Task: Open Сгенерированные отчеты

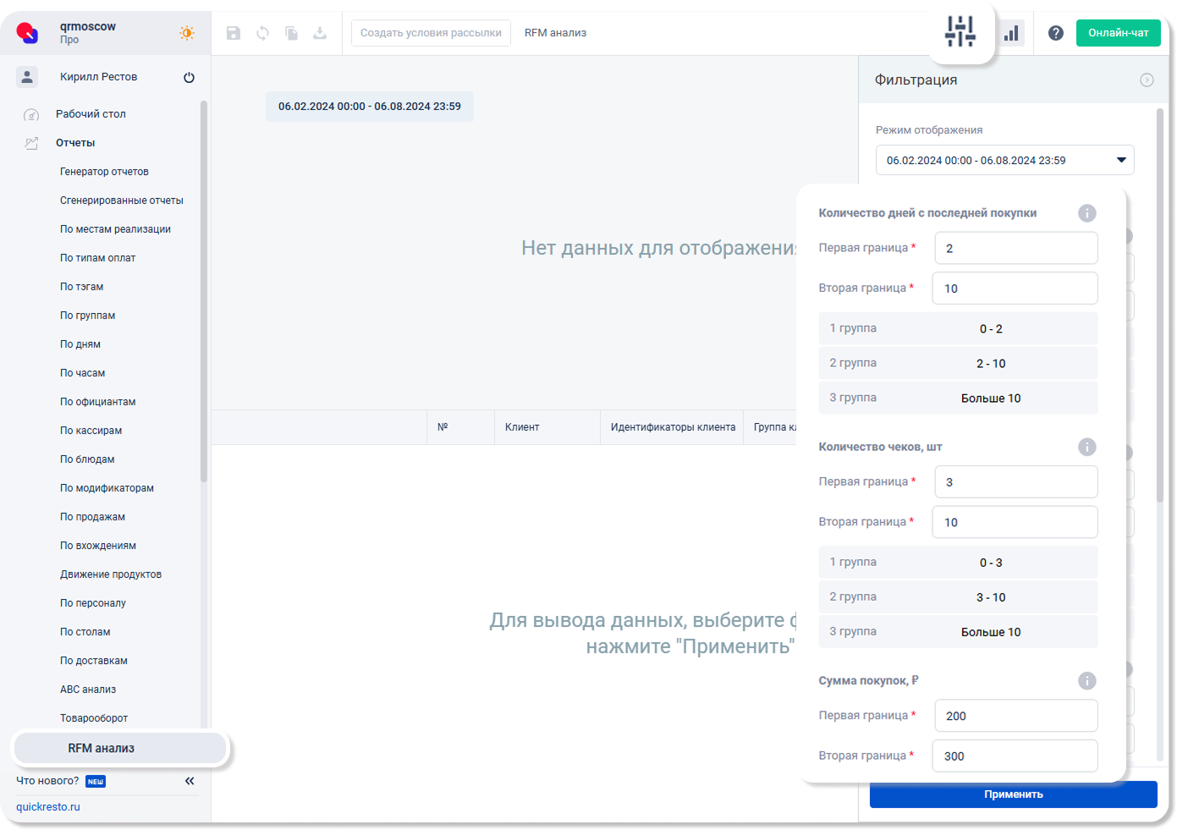Action: [x=122, y=201]
